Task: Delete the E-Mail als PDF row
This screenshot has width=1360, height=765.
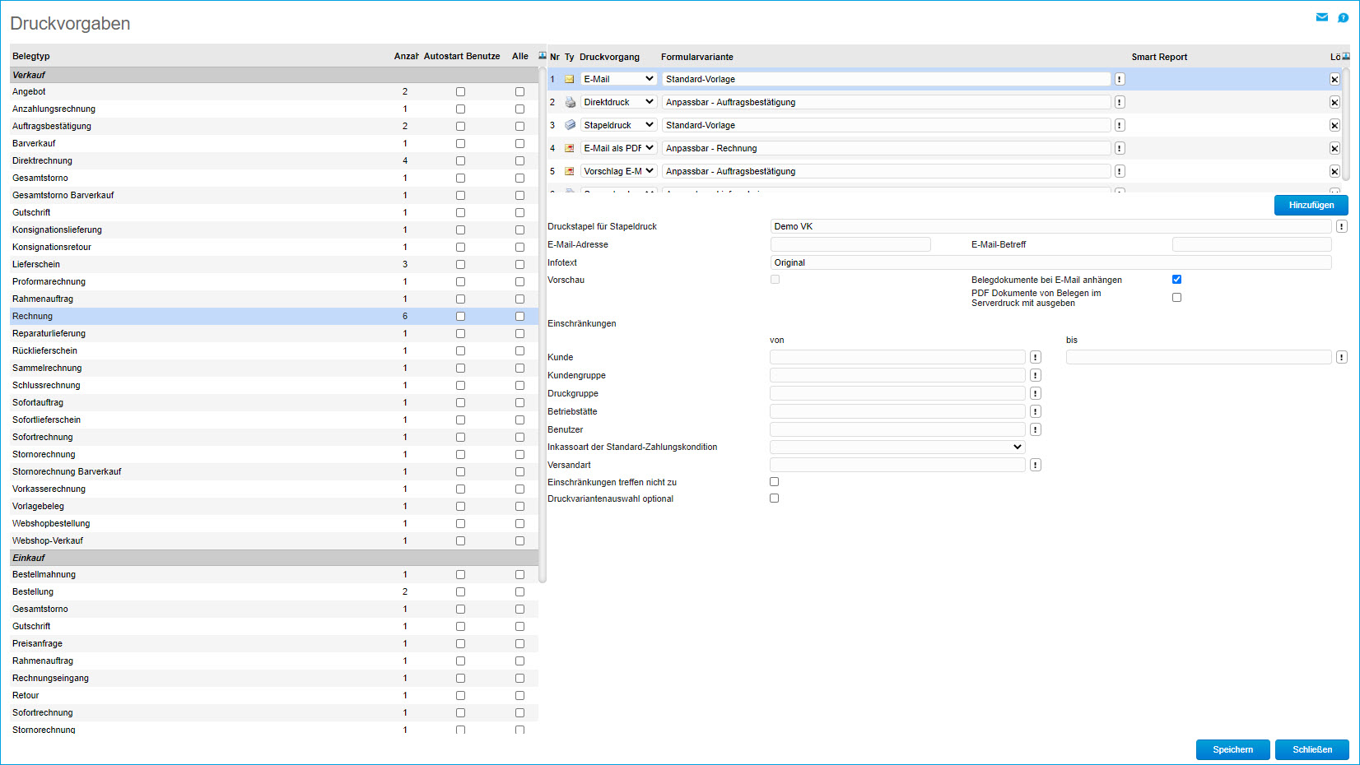Action: 1334,148
